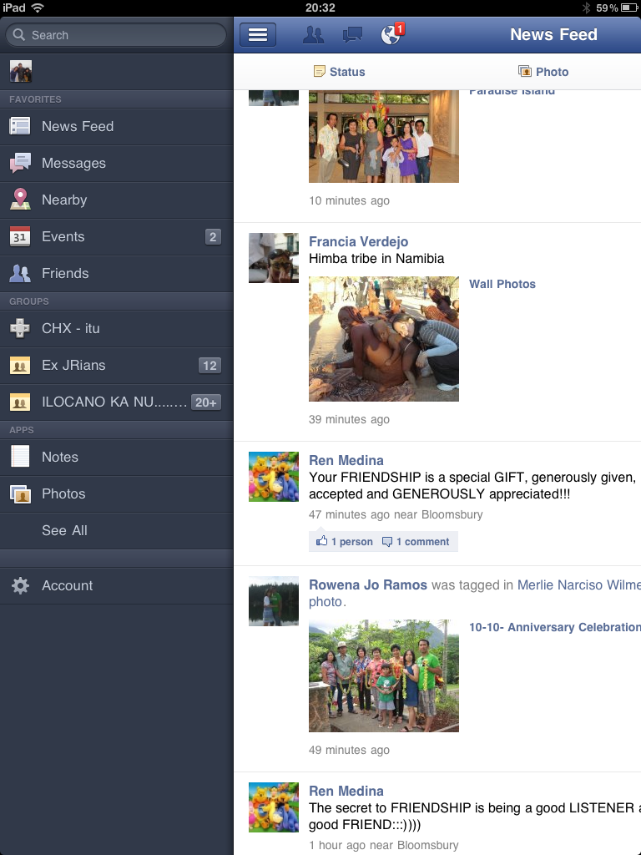Click the thumbs-up like icon on Ren Medina's post
This screenshot has height=855, width=641.
tap(321, 541)
